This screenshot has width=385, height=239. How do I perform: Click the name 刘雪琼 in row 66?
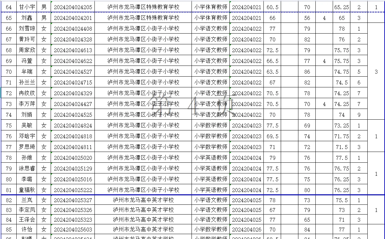[26, 29]
